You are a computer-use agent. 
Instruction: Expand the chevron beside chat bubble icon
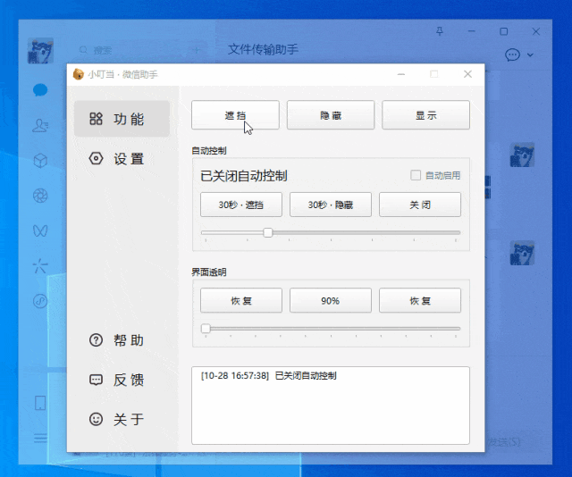coord(531,55)
